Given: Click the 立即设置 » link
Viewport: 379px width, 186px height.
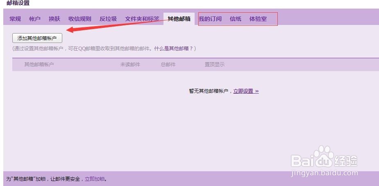Looking at the screenshot, I should click(x=246, y=91).
